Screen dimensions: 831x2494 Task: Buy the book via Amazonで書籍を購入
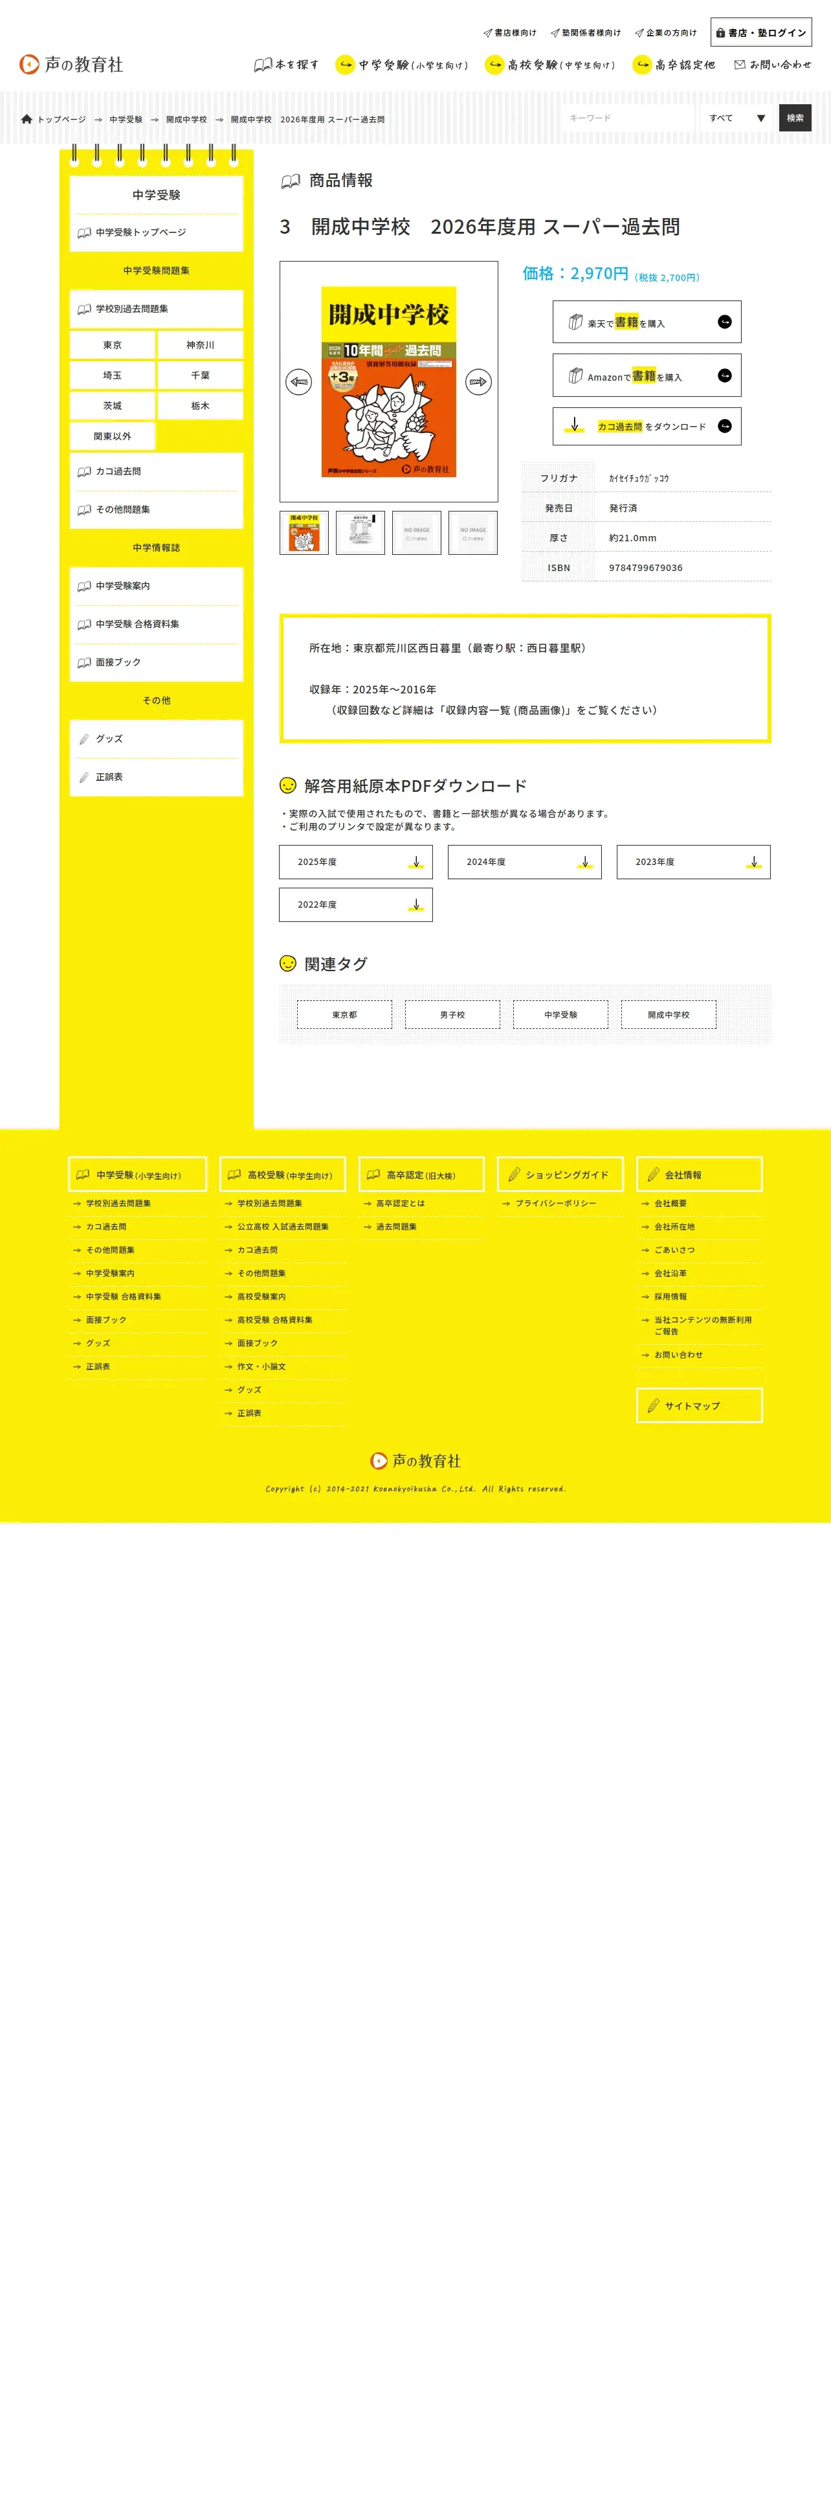click(x=647, y=376)
